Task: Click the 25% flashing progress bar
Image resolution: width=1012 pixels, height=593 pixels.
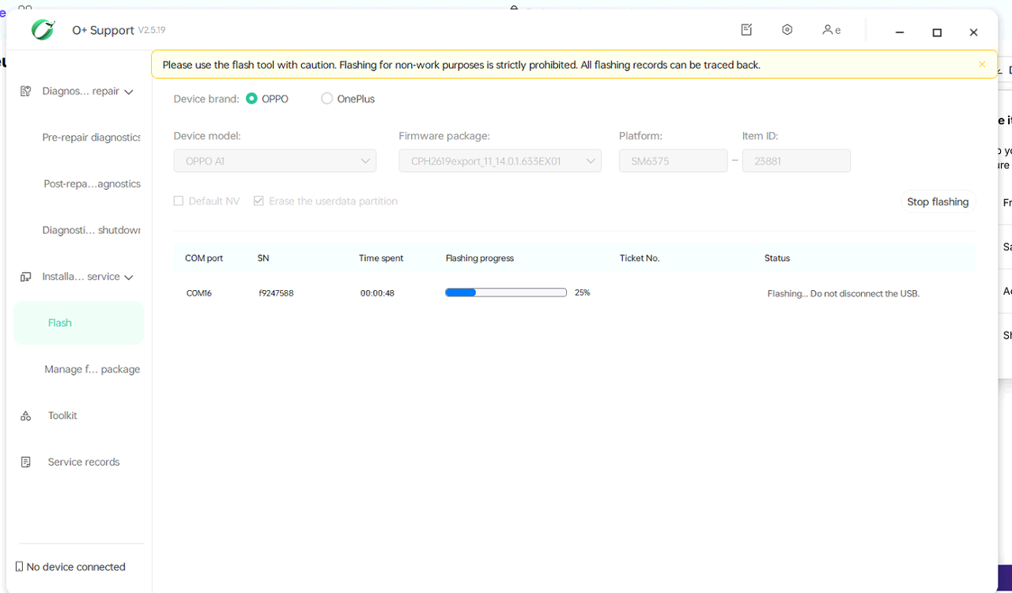Action: 505,292
